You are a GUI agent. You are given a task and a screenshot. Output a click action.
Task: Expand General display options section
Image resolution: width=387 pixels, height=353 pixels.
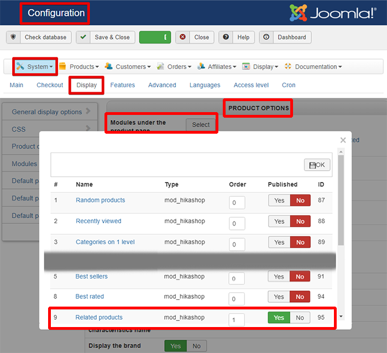click(50, 112)
